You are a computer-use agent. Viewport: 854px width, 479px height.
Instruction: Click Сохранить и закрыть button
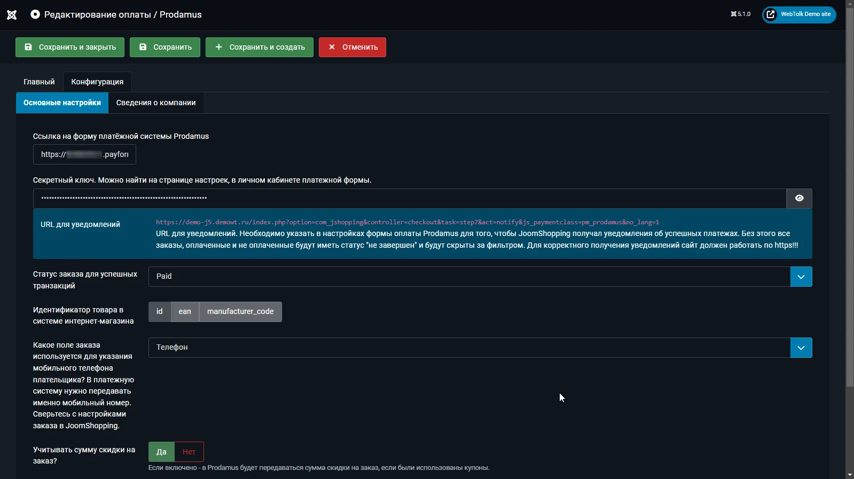tap(70, 47)
